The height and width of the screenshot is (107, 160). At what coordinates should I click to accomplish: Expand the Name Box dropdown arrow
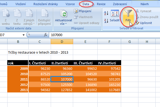[23, 35]
